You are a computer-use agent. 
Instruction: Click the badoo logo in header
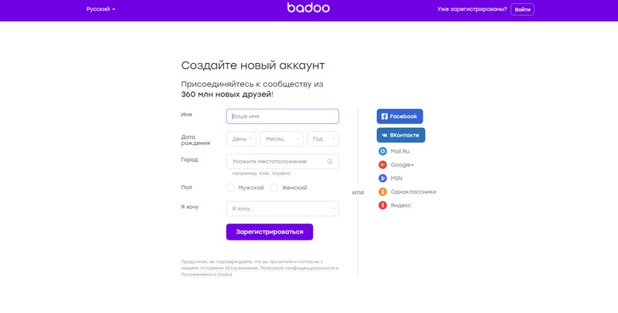(308, 8)
